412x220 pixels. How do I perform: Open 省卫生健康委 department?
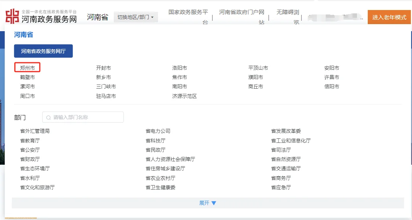click(x=160, y=187)
